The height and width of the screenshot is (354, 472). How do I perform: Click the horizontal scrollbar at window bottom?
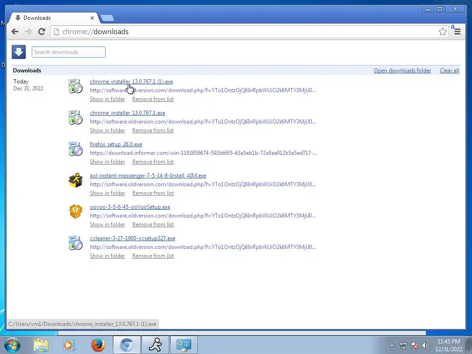click(x=242, y=333)
